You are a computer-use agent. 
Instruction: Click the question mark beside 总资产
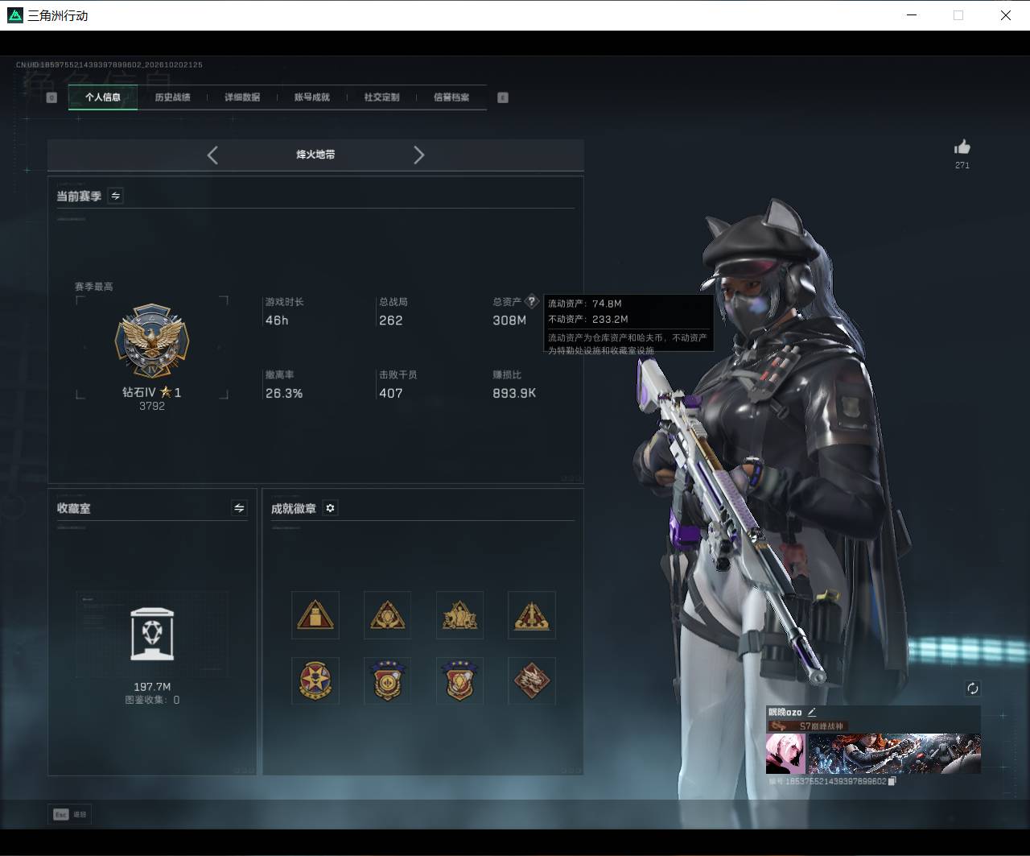click(531, 302)
